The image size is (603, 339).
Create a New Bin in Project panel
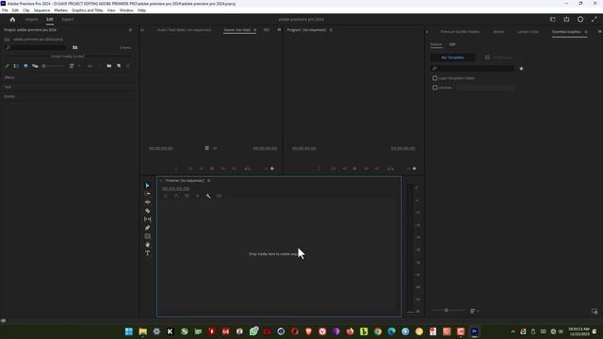point(109,66)
